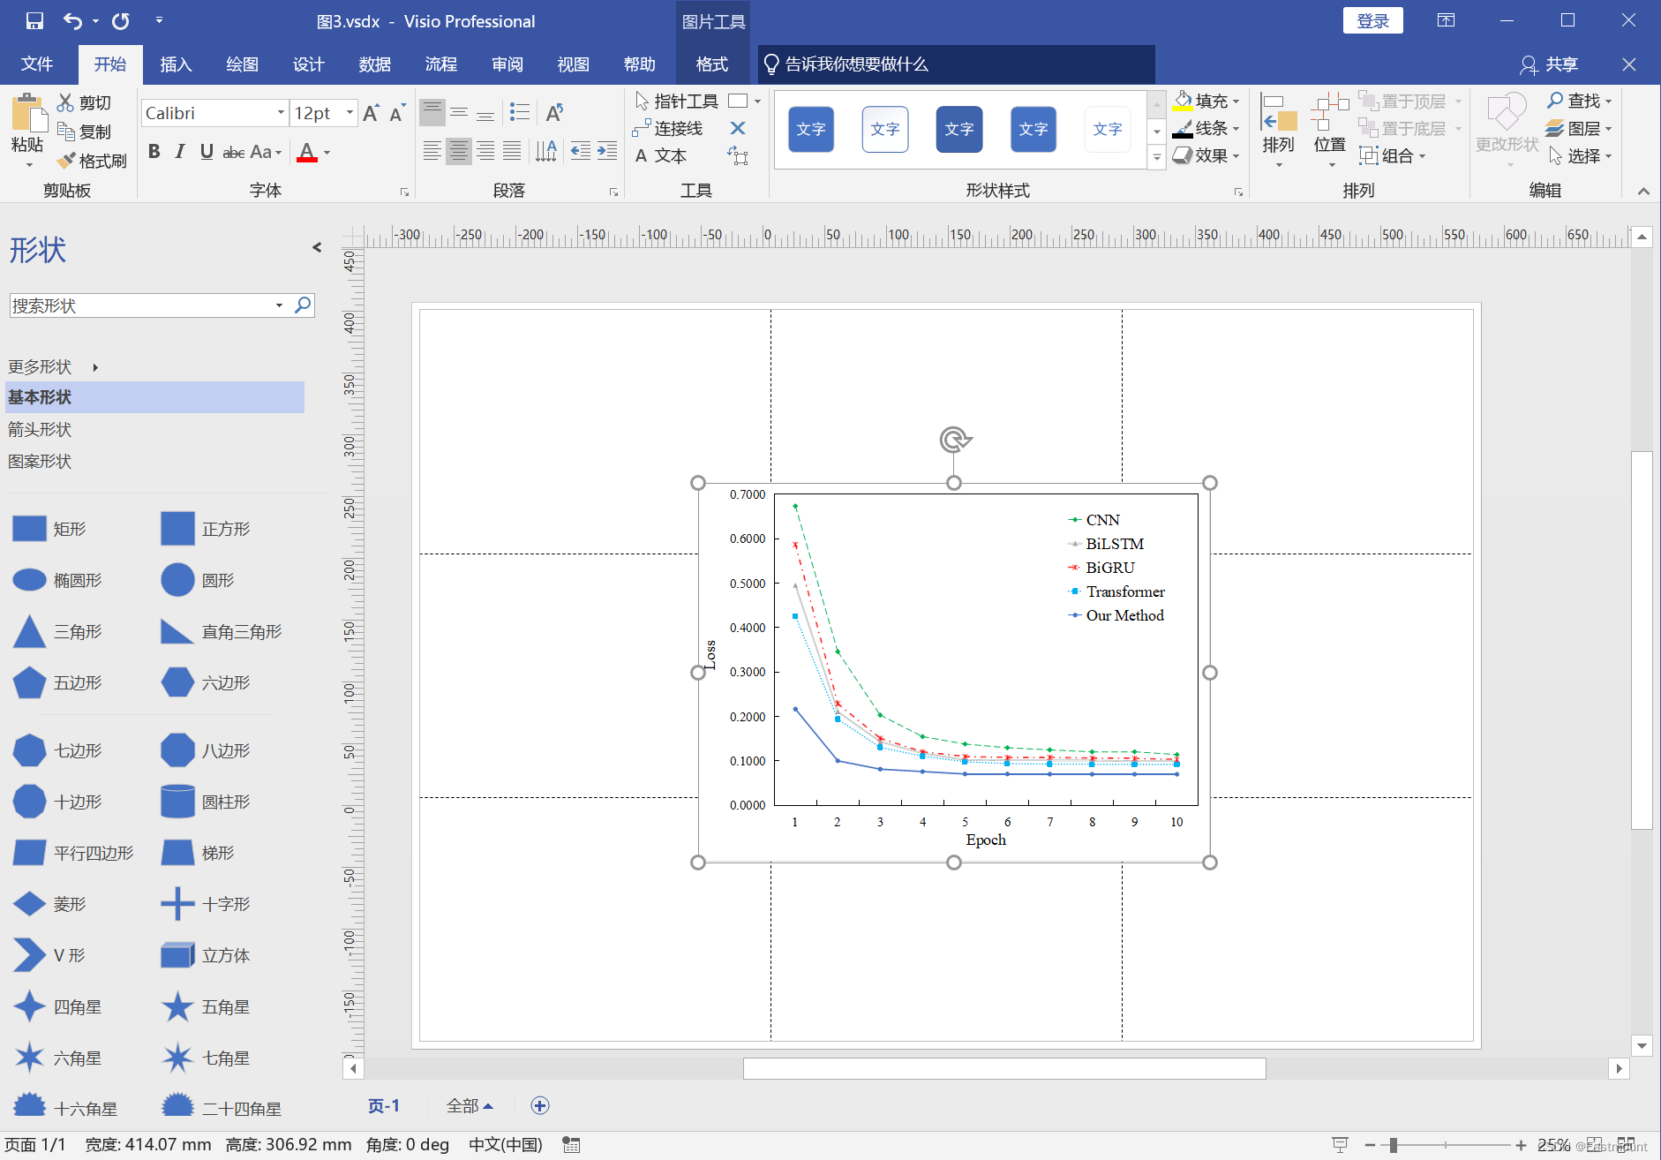
Task: Collapse the Shapes panel
Action: tap(317, 248)
